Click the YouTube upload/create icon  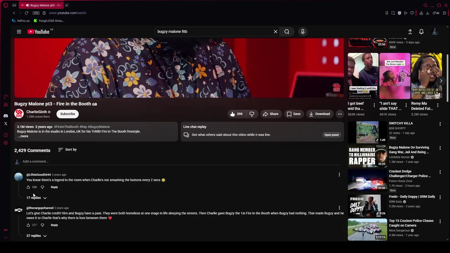click(x=410, y=32)
